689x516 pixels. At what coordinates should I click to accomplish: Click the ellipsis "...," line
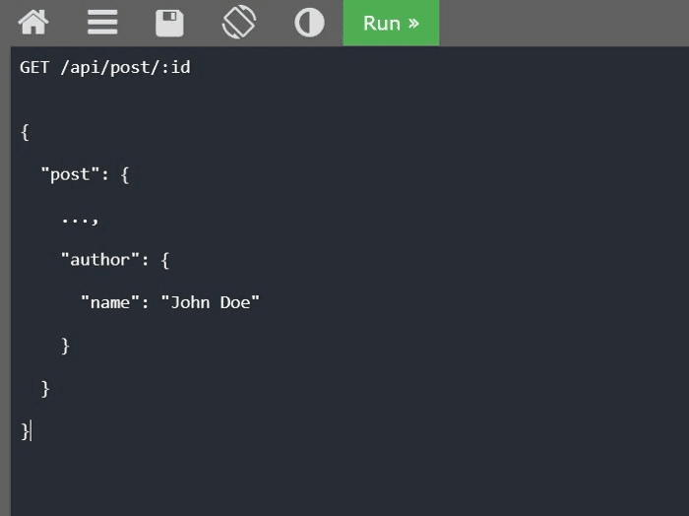pyautogui.click(x=80, y=218)
